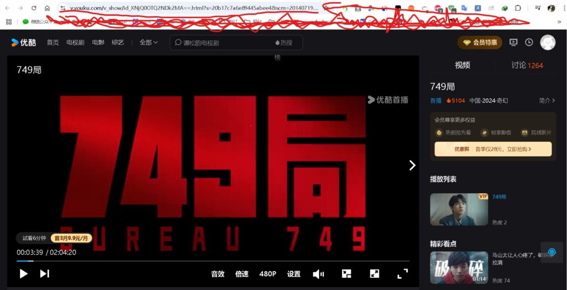Click 优惠购 首季仅28元 purchase button
567x290 pixels.
[493, 149]
